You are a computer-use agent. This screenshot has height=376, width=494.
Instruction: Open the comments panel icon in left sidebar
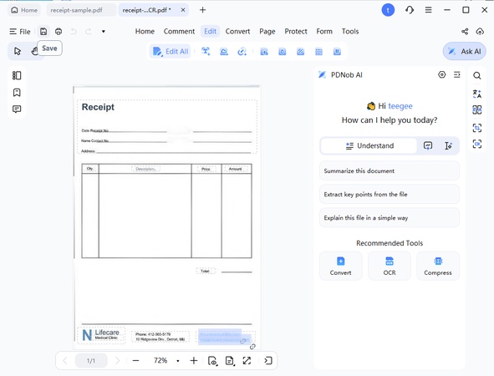[x=17, y=109]
